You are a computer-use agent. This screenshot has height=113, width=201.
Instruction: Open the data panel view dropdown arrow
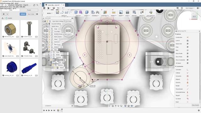click(x=7, y=14)
